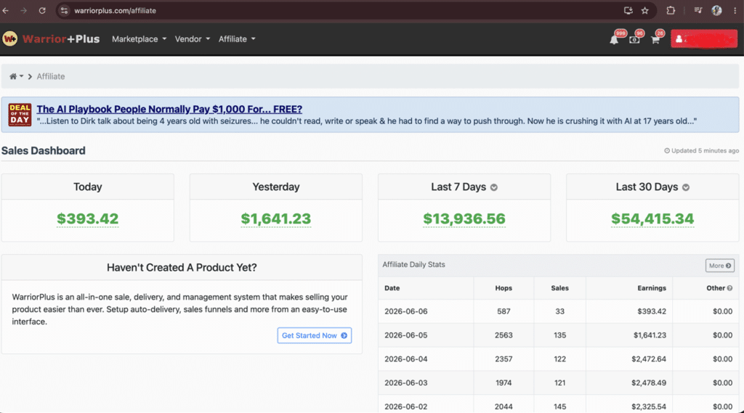This screenshot has width=744, height=413.
Task: Click the Yesterday earnings $1,641.23
Action: click(x=275, y=218)
